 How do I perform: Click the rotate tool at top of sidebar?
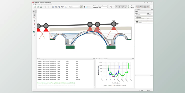tap(34, 11)
